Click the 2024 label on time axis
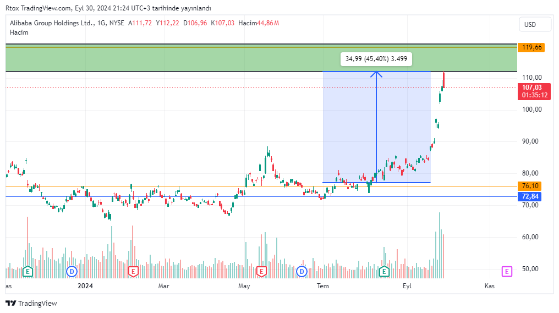559x313 pixels. coord(85,286)
